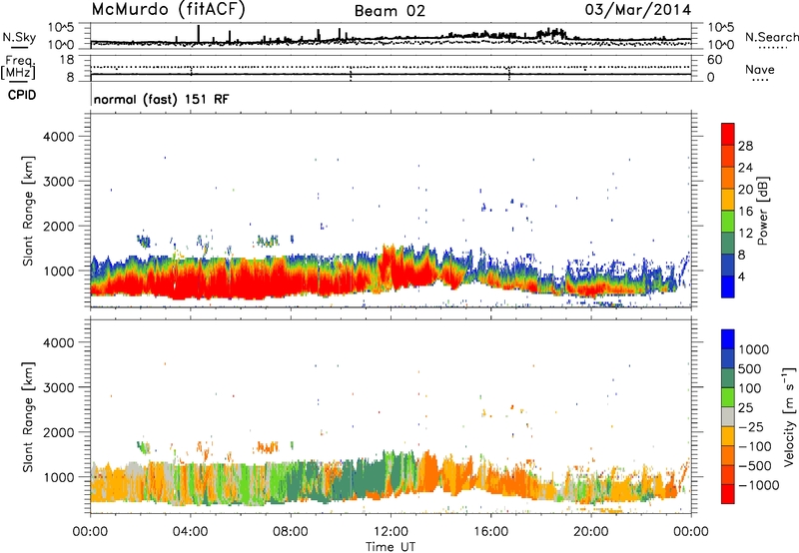Click the 20:00 time tick label
The image size is (799, 553).
tap(591, 532)
